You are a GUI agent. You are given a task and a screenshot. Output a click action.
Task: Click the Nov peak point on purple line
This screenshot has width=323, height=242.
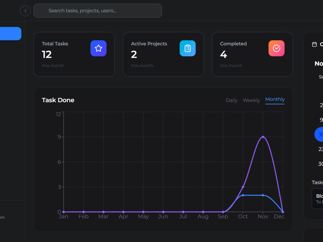263,137
